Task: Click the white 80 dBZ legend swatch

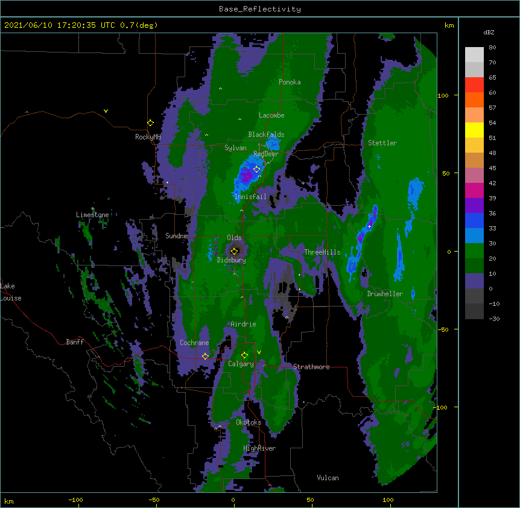Action: pyautogui.click(x=474, y=55)
